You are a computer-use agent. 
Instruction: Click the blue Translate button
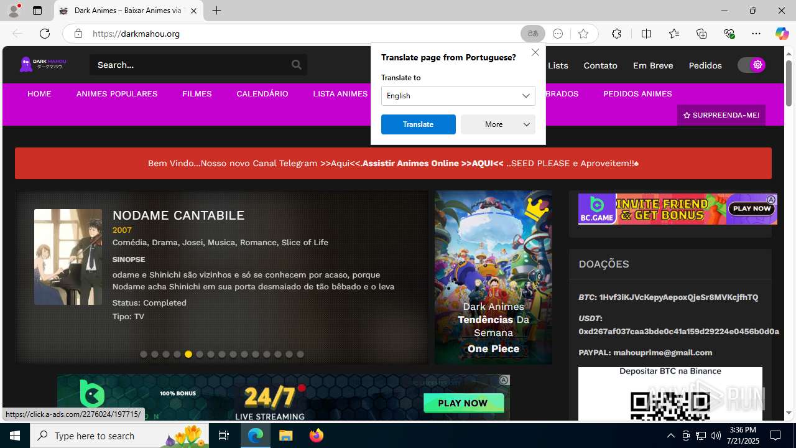pos(418,124)
